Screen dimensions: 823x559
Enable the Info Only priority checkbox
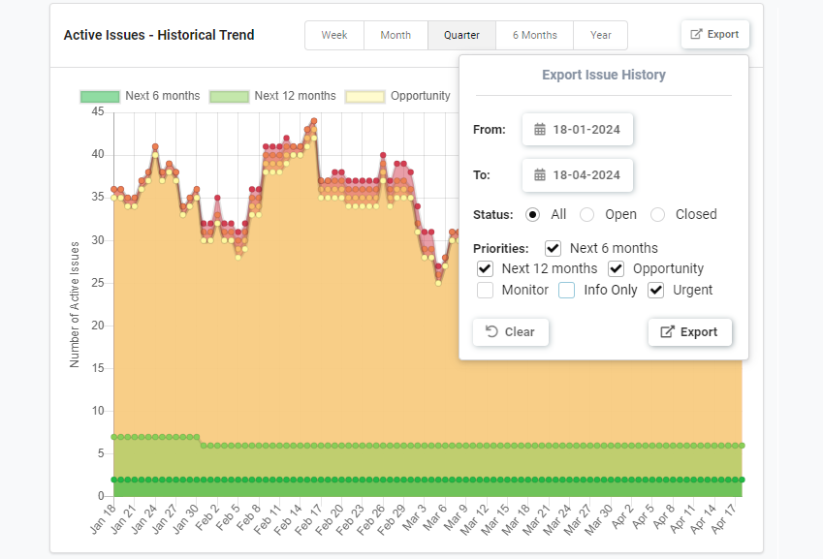pyautogui.click(x=567, y=290)
